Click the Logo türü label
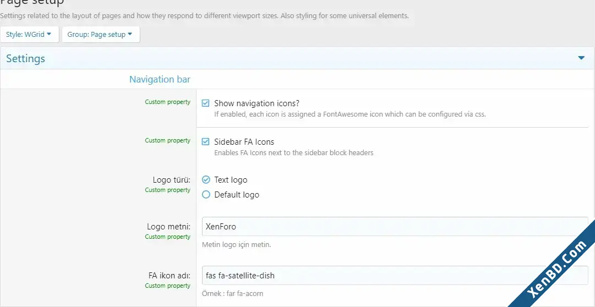This screenshot has width=595, height=307. pyautogui.click(x=172, y=180)
